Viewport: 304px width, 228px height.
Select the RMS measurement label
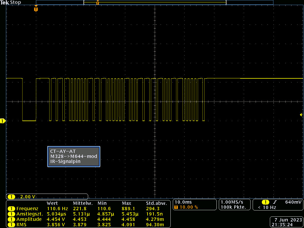(x=21, y=225)
